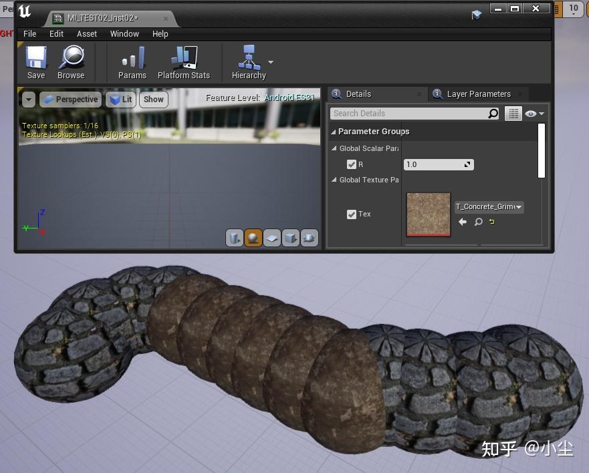
Task: Select the cube preview mesh icon
Action: click(290, 238)
